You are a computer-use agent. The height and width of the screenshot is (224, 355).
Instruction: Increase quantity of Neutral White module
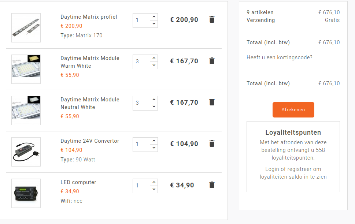tap(154, 100)
